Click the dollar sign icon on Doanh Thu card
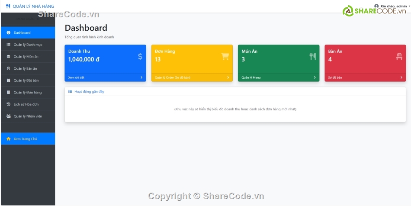The height and width of the screenshot is (206, 411). [x=140, y=56]
